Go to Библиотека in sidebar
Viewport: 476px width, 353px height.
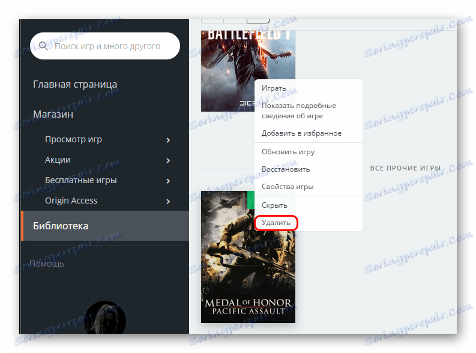pyautogui.click(x=105, y=226)
